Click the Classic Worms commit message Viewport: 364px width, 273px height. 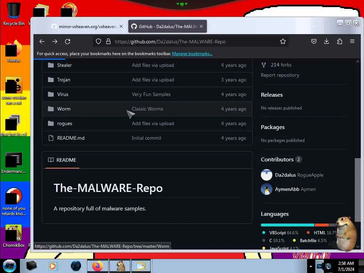point(148,109)
